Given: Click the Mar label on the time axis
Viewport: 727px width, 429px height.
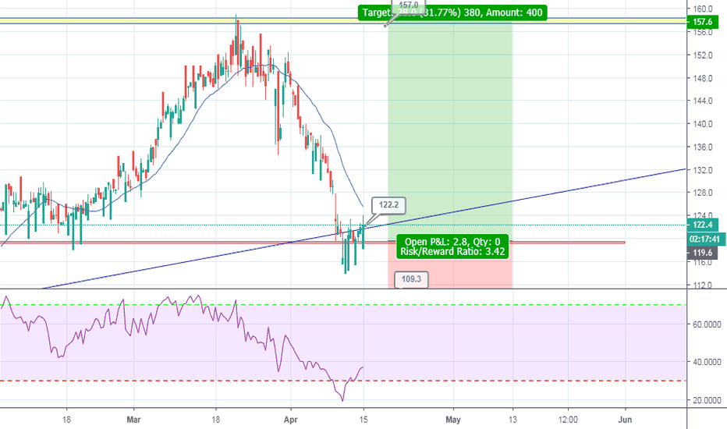Looking at the screenshot, I should point(133,420).
